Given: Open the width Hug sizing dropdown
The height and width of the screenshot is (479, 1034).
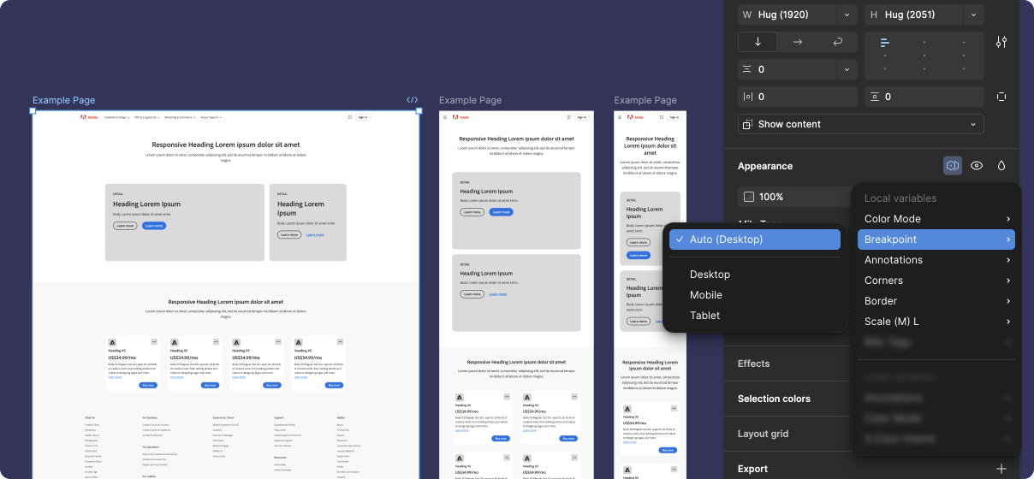Looking at the screenshot, I should pos(847,15).
